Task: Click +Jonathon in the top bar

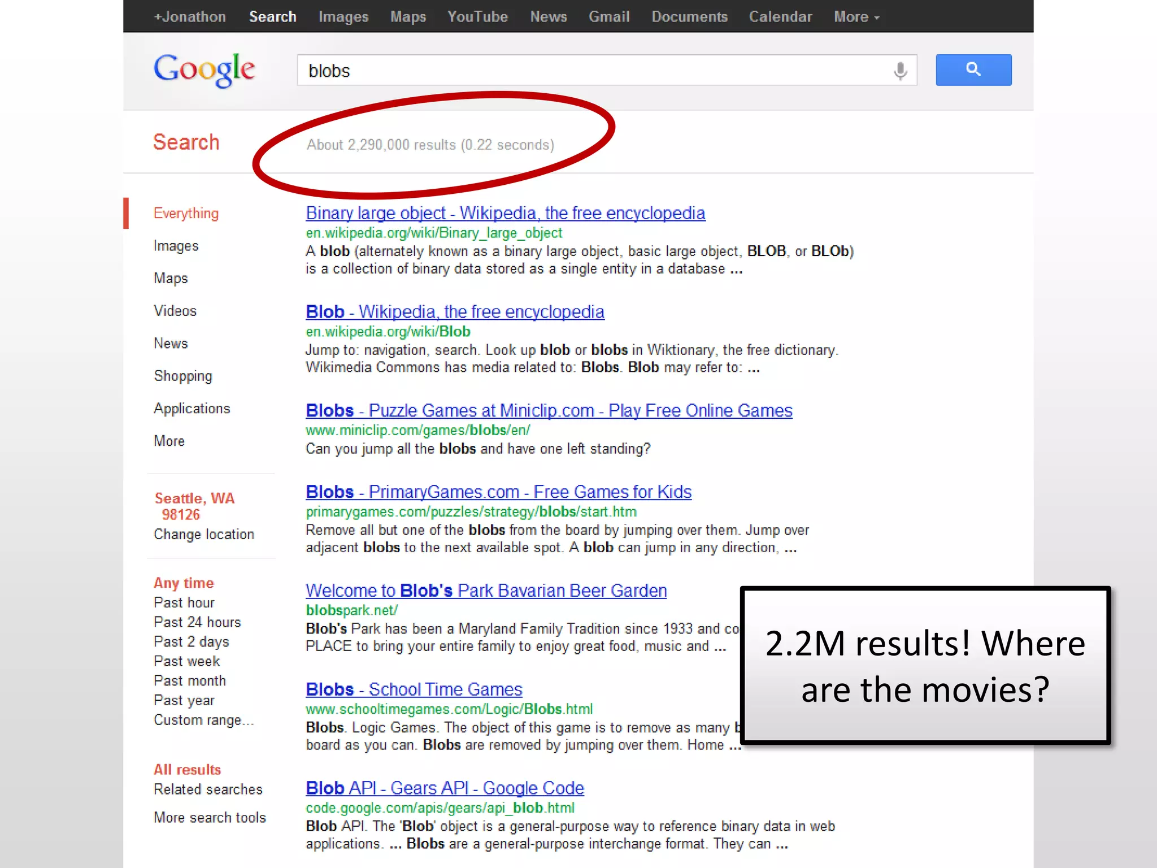Action: 190,17
